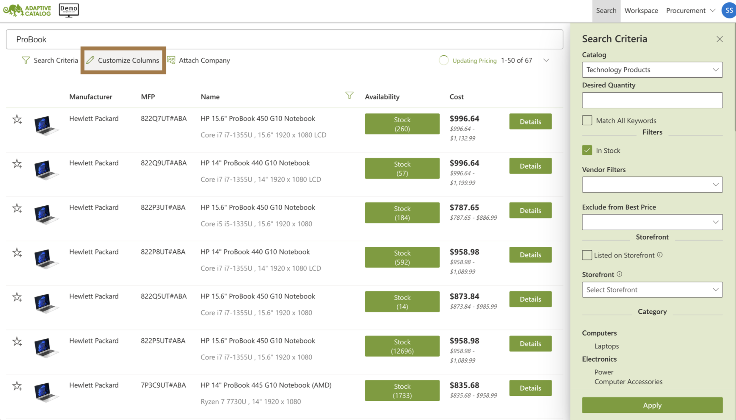Open the 822Q9UT#ABA laptop thumbnail
736x420 pixels.
pos(46,170)
